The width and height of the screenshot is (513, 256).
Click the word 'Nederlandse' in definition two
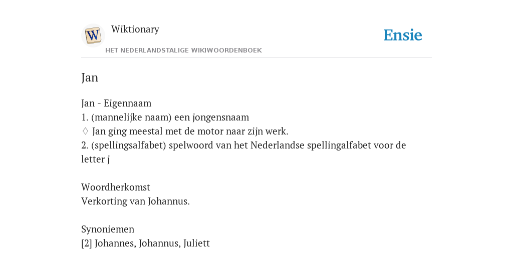tap(278, 145)
